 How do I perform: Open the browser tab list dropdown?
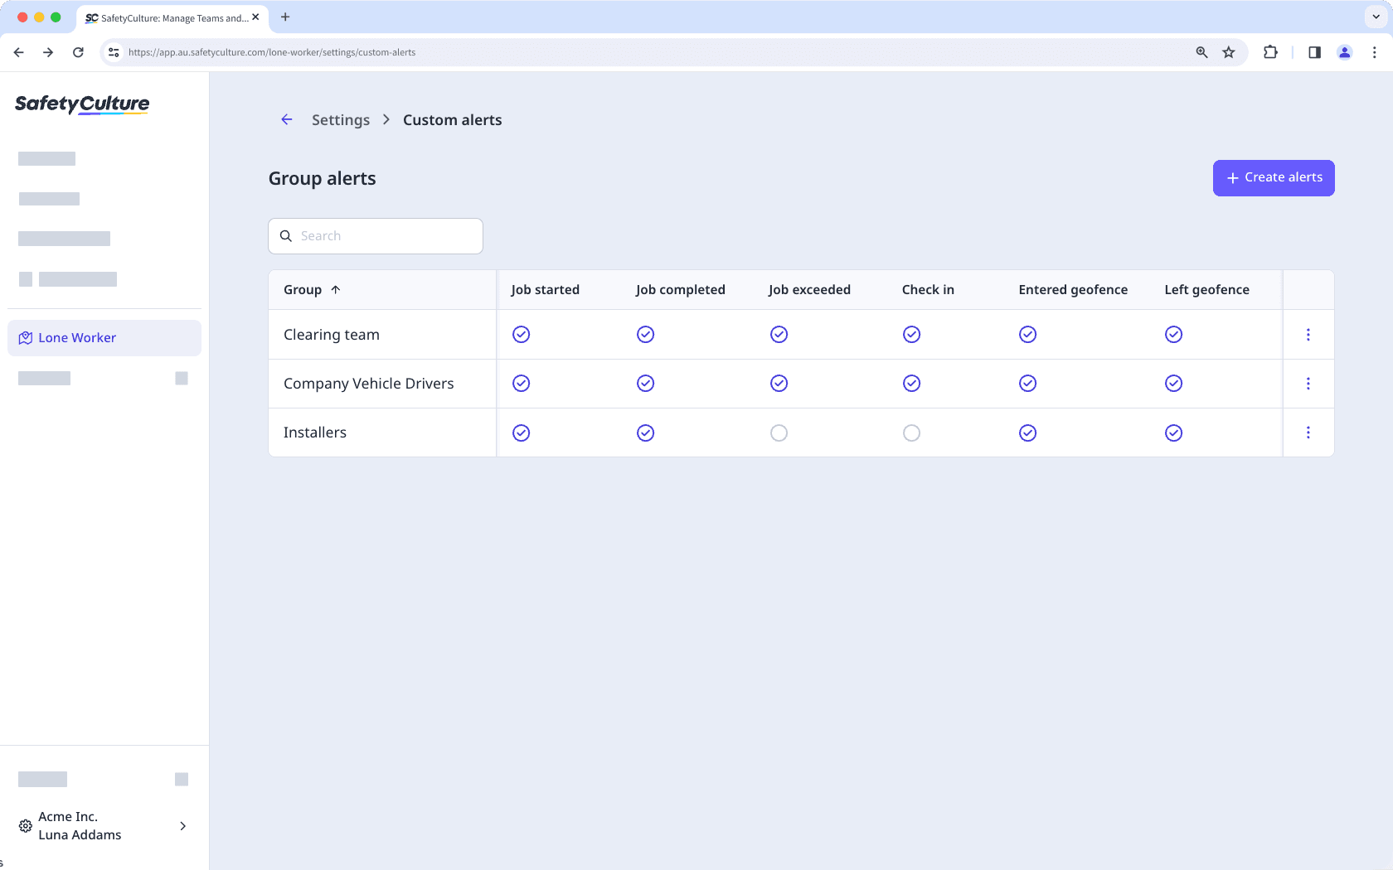(x=1375, y=17)
